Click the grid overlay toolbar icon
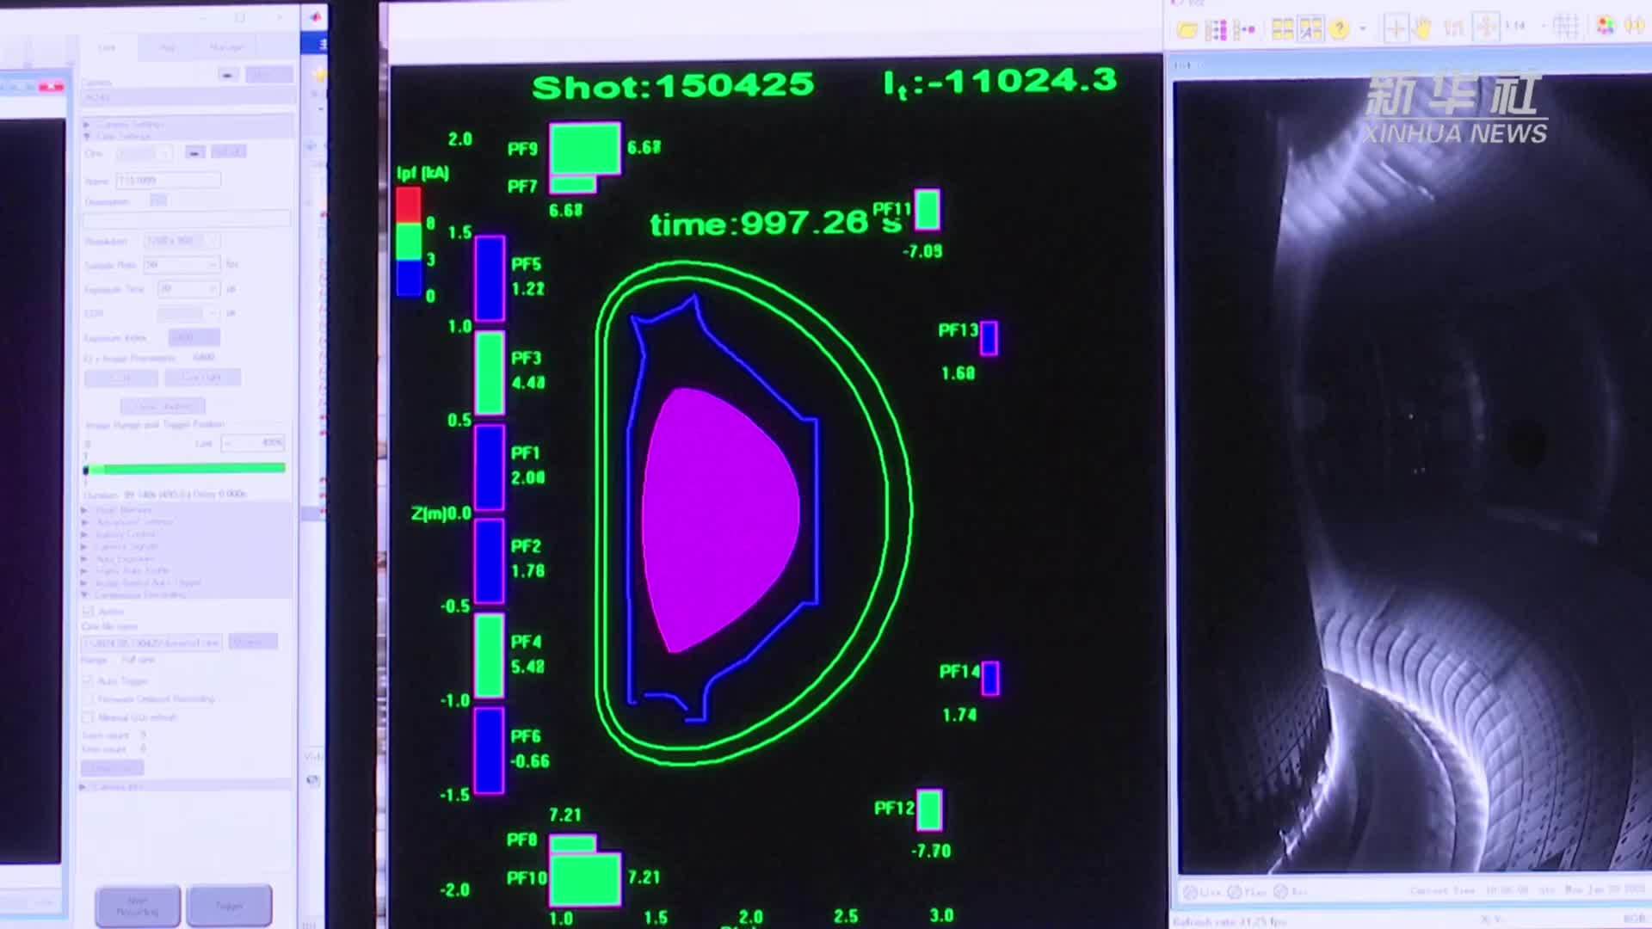The width and height of the screenshot is (1652, 929). [x=1566, y=27]
